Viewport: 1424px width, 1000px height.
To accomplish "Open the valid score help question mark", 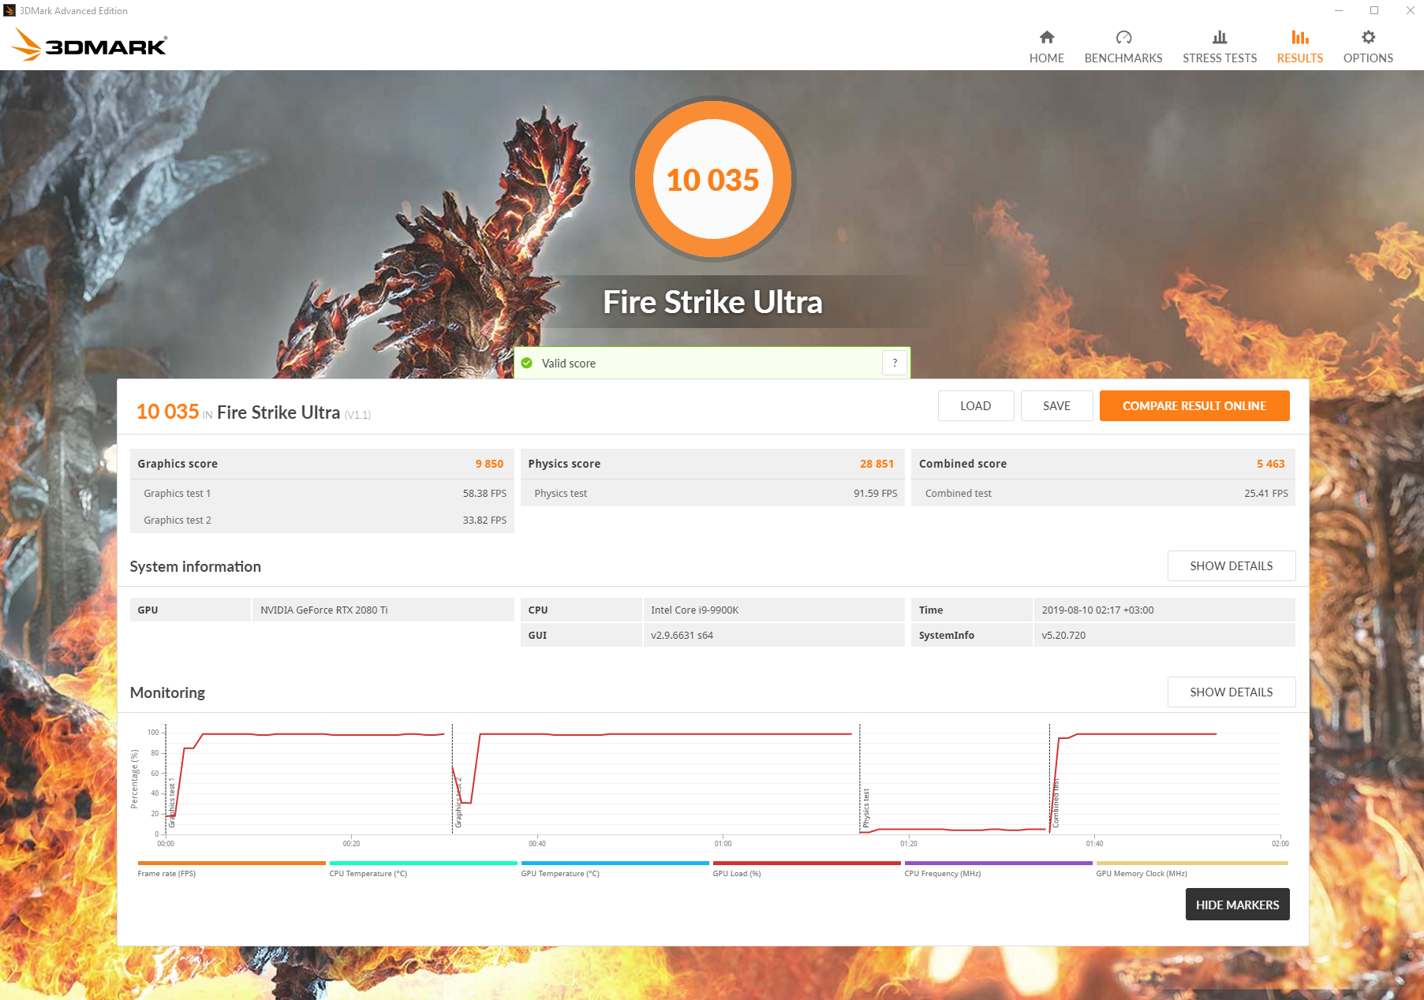I will (x=895, y=363).
